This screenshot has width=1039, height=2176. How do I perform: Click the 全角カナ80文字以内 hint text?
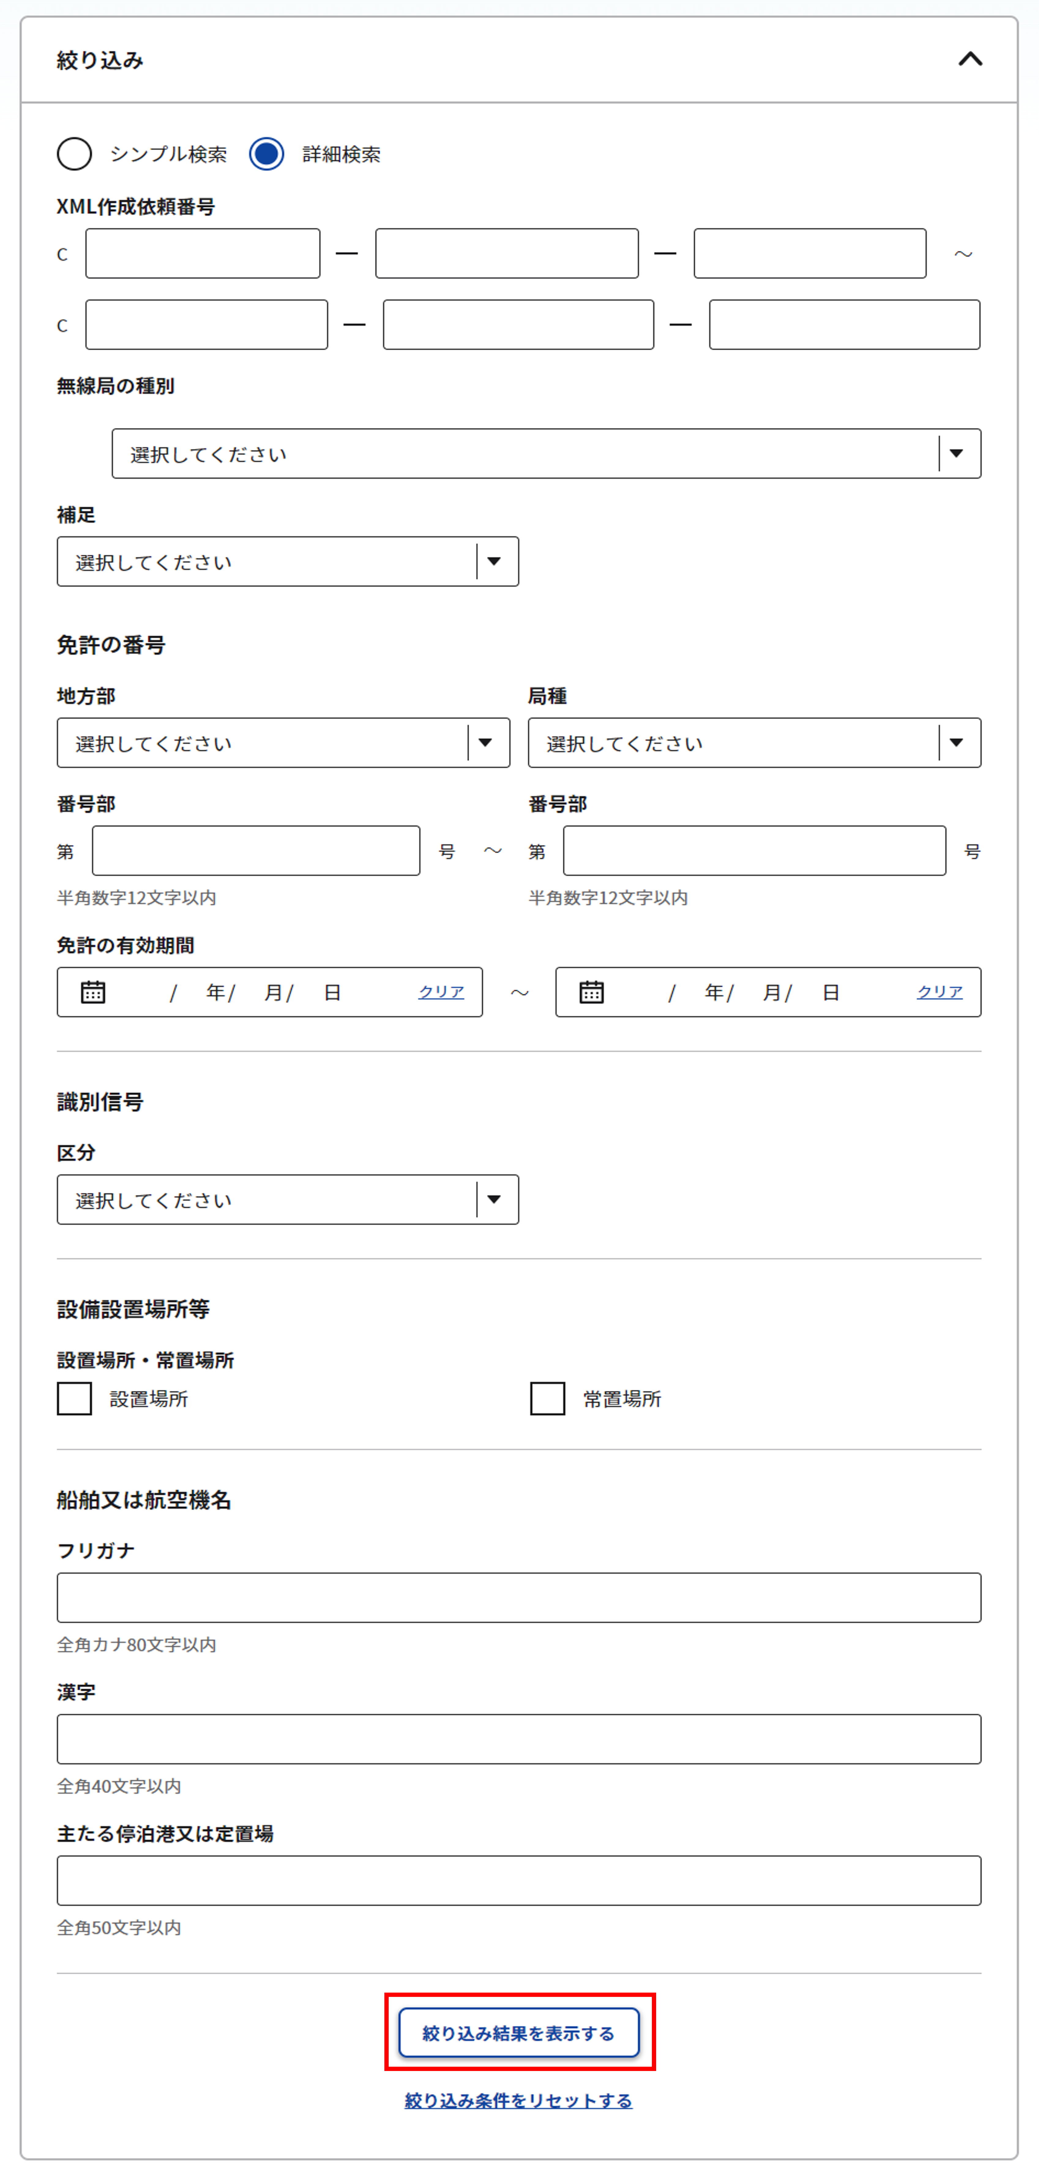click(137, 1645)
